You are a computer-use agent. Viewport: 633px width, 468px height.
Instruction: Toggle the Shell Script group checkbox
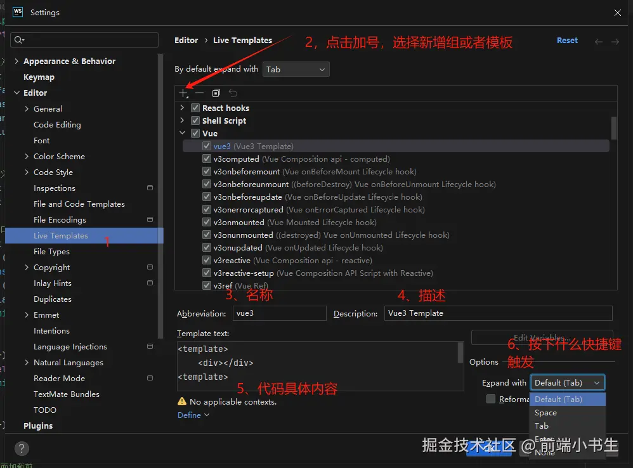195,120
